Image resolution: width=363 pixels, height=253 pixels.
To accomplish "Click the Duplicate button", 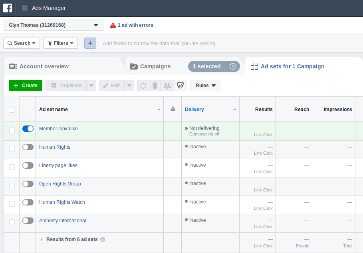I will (66, 86).
